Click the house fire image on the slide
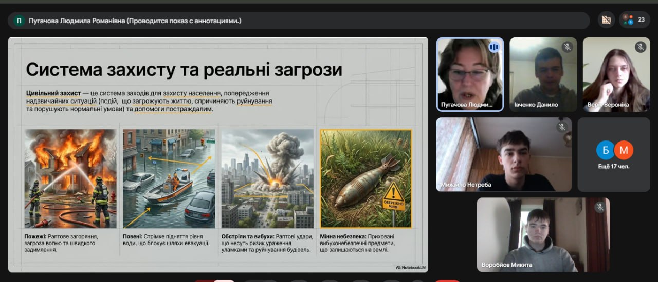Viewport: 658px width, 282px height. click(x=70, y=178)
